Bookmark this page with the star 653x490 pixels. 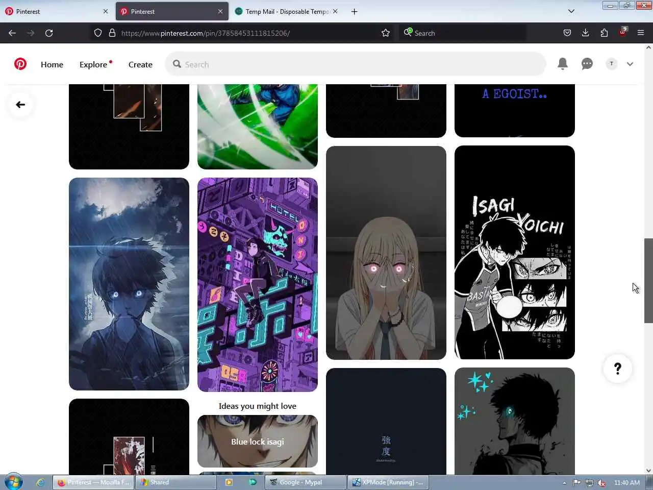386,33
